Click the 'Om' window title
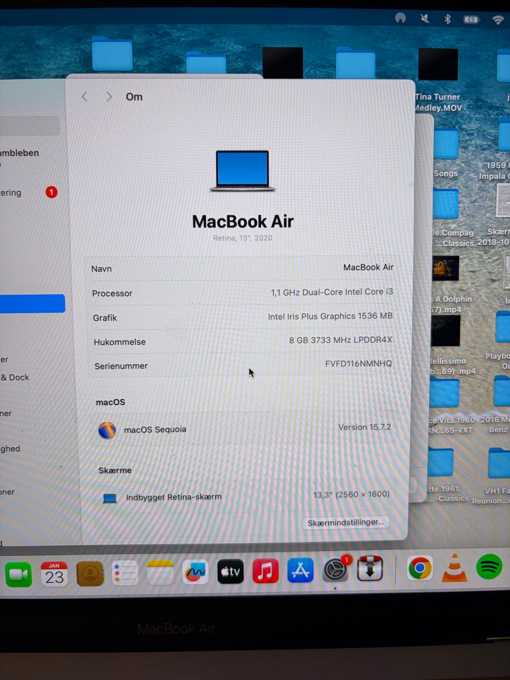Viewport: 510px width, 680px height. 134,97
